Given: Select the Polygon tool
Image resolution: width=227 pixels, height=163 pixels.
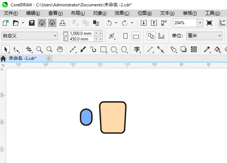Looking at the screenshot, I should click(124, 49).
